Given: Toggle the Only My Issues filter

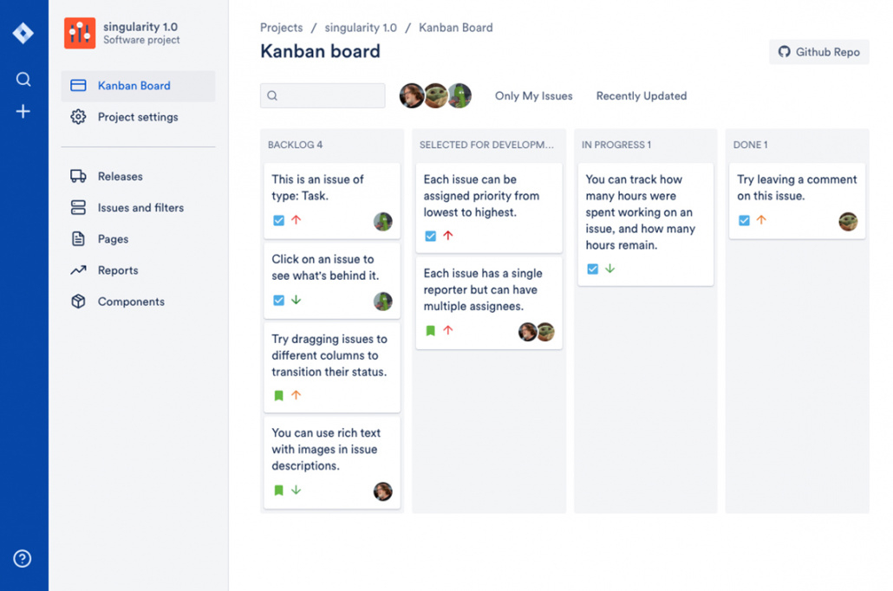Looking at the screenshot, I should pyautogui.click(x=533, y=96).
